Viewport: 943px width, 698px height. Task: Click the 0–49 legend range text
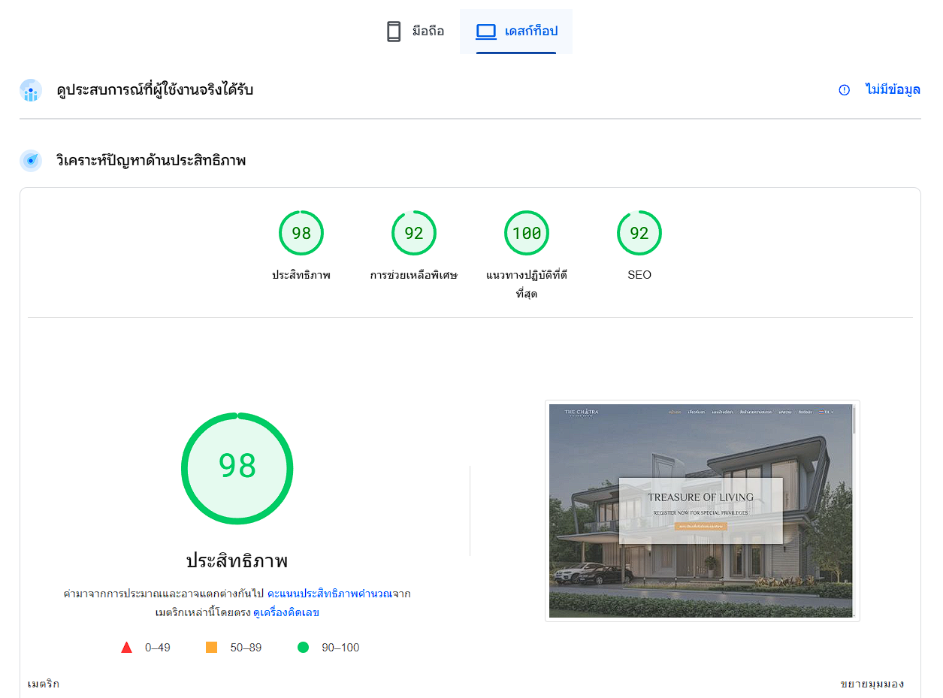point(158,647)
